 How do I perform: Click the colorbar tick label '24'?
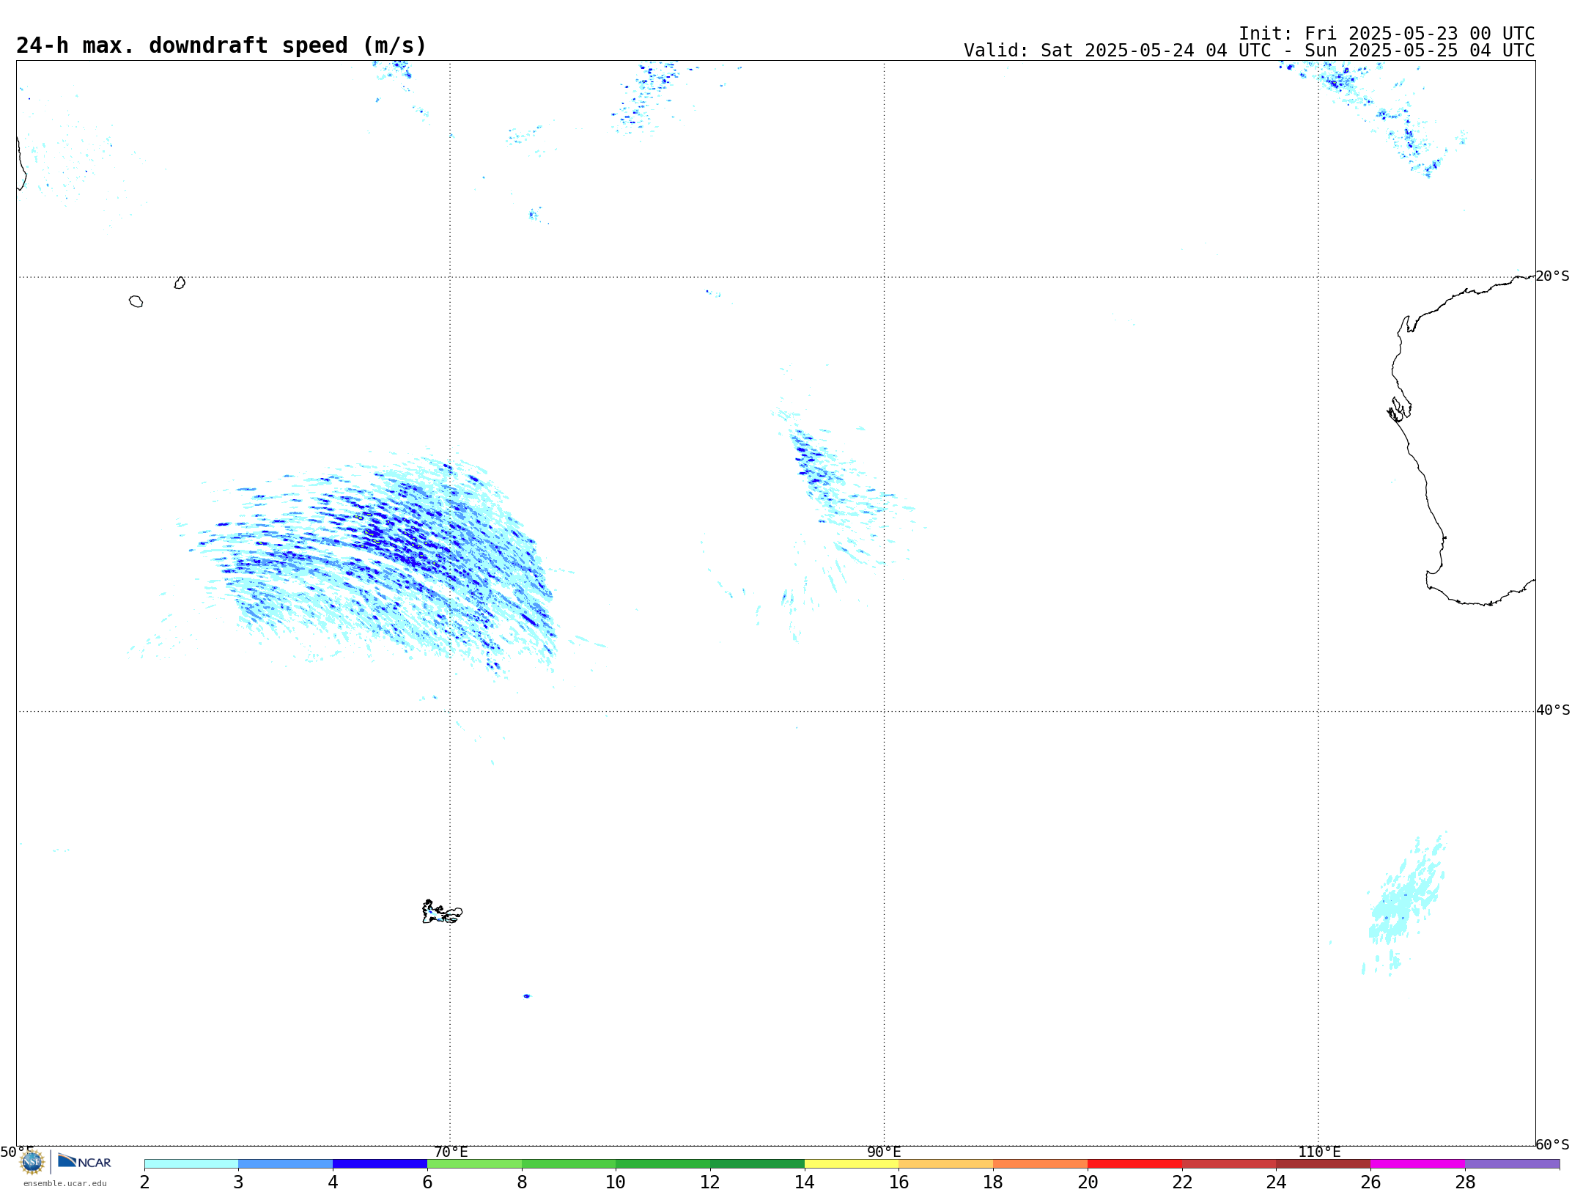click(1276, 1182)
